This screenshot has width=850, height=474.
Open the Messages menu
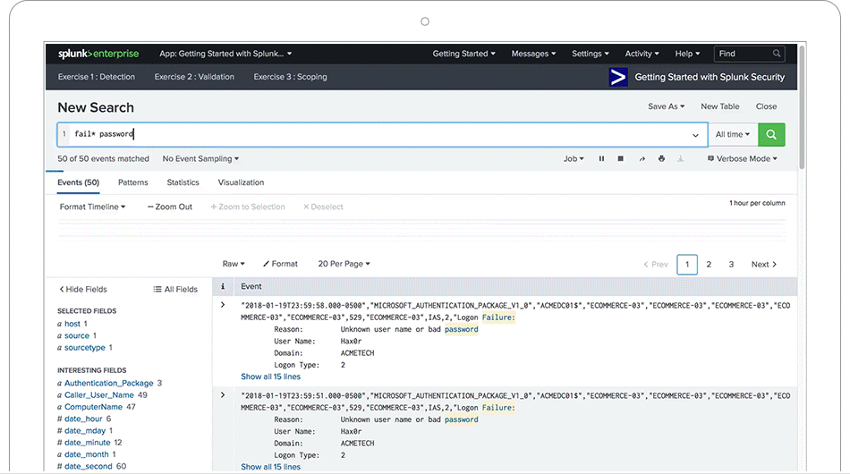(x=533, y=54)
